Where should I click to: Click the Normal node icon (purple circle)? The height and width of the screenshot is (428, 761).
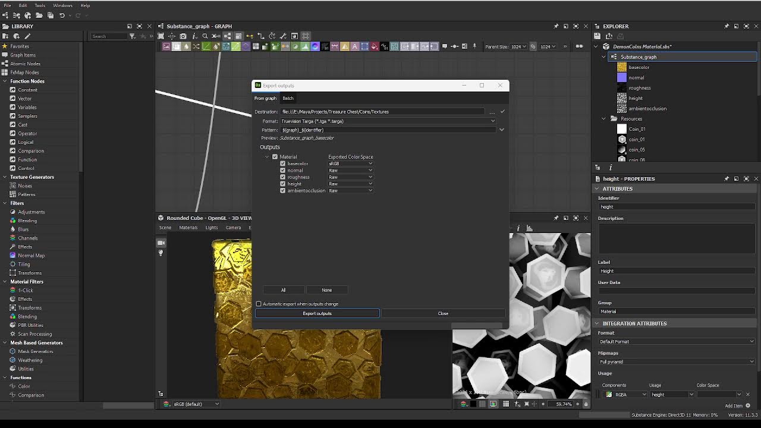pyautogui.click(x=315, y=46)
